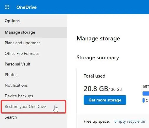Click Empty recycle bin link
Screen dimensions: 149x128
tap(130, 122)
